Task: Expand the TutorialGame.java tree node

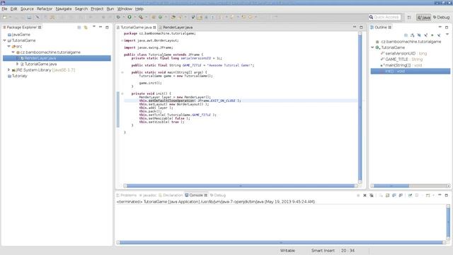Action: tap(17, 64)
